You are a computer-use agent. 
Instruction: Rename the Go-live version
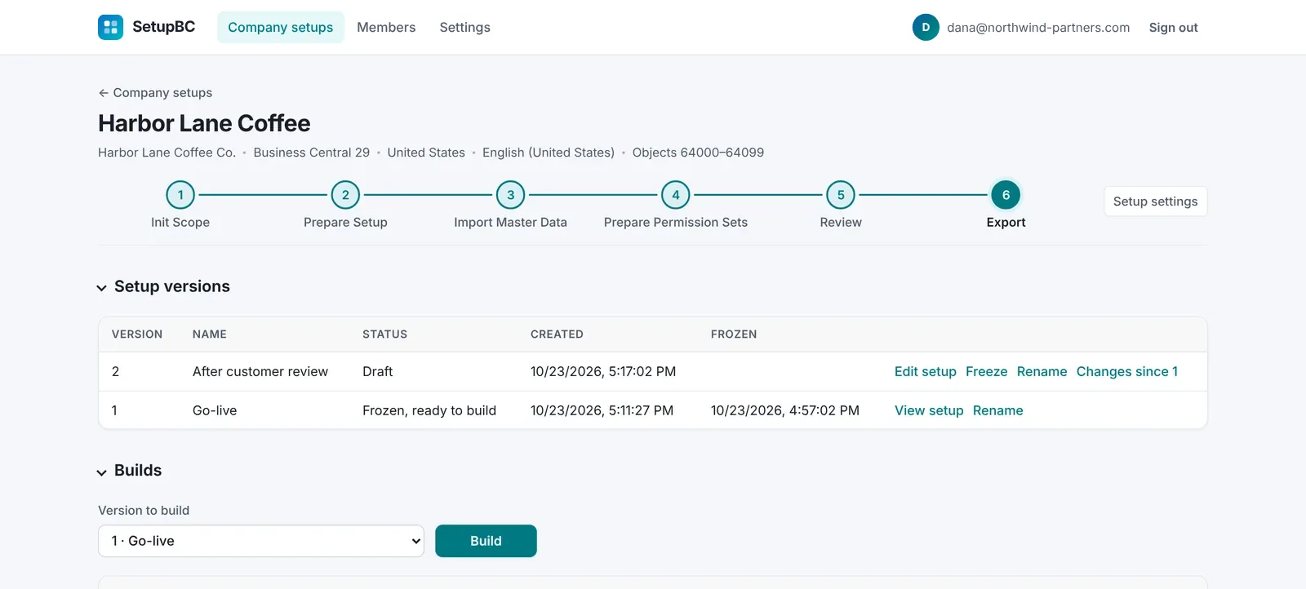coord(998,410)
